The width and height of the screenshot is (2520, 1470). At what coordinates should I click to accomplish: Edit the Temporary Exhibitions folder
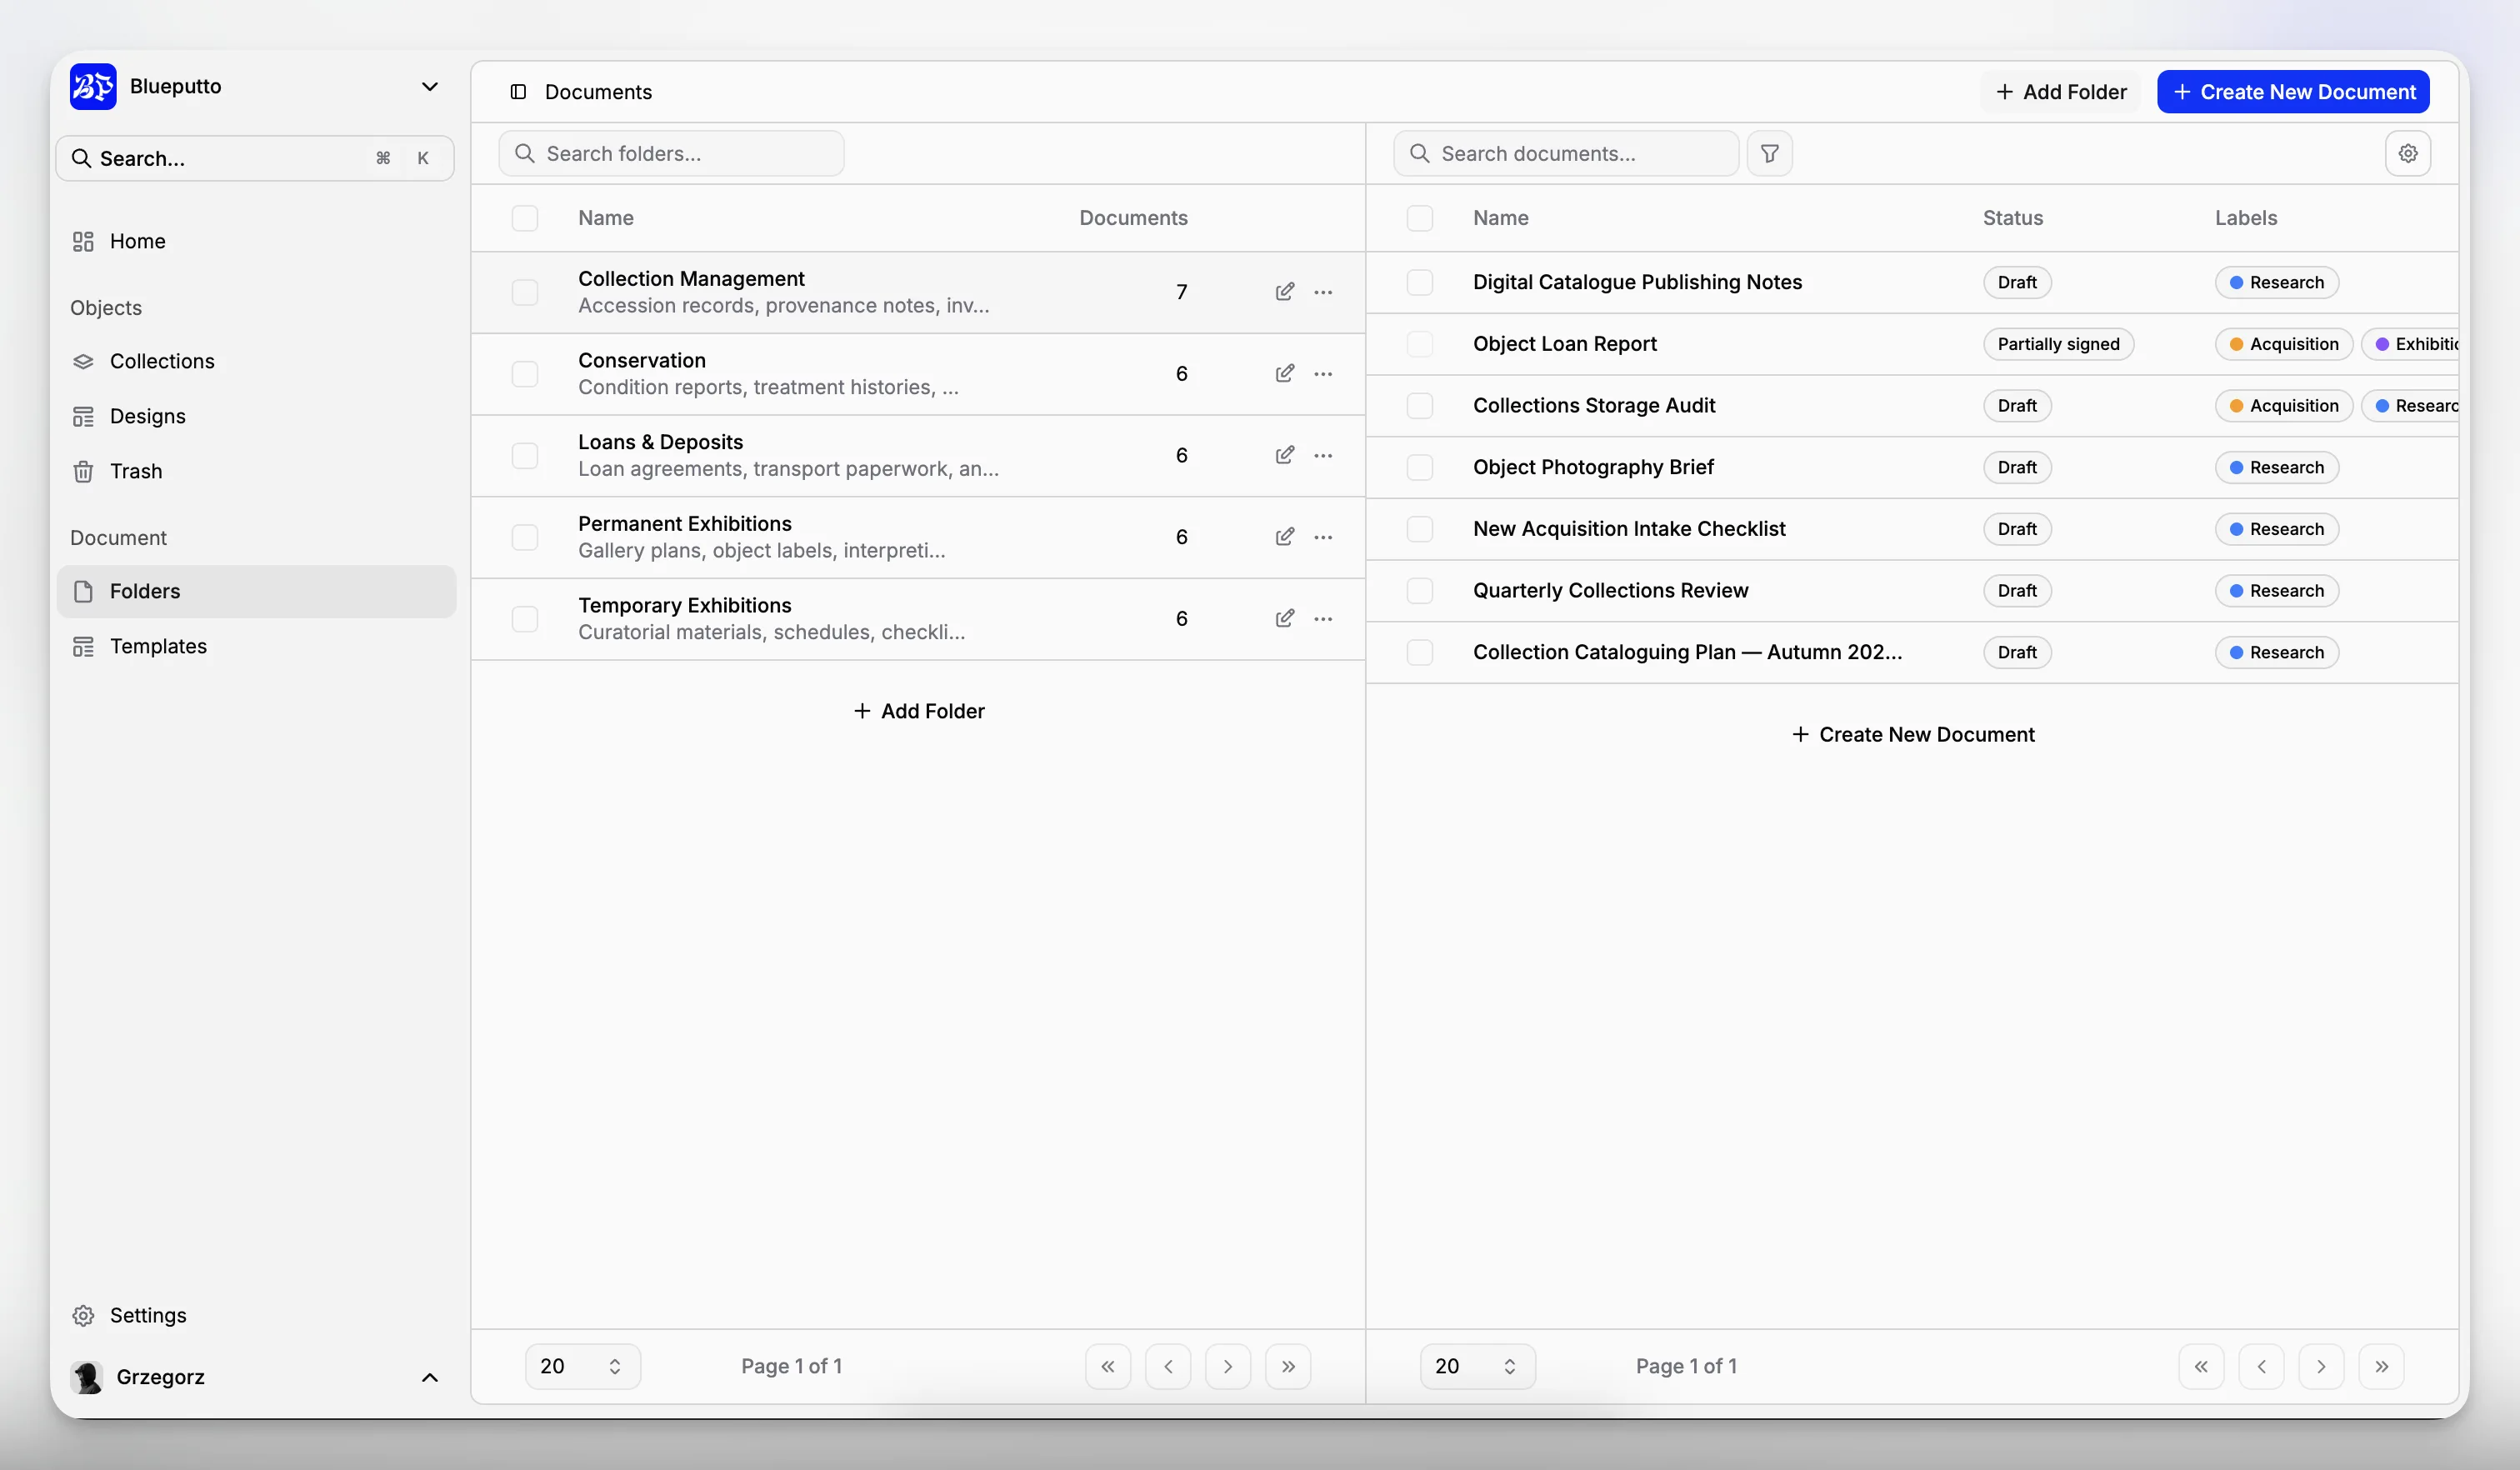tap(1285, 619)
